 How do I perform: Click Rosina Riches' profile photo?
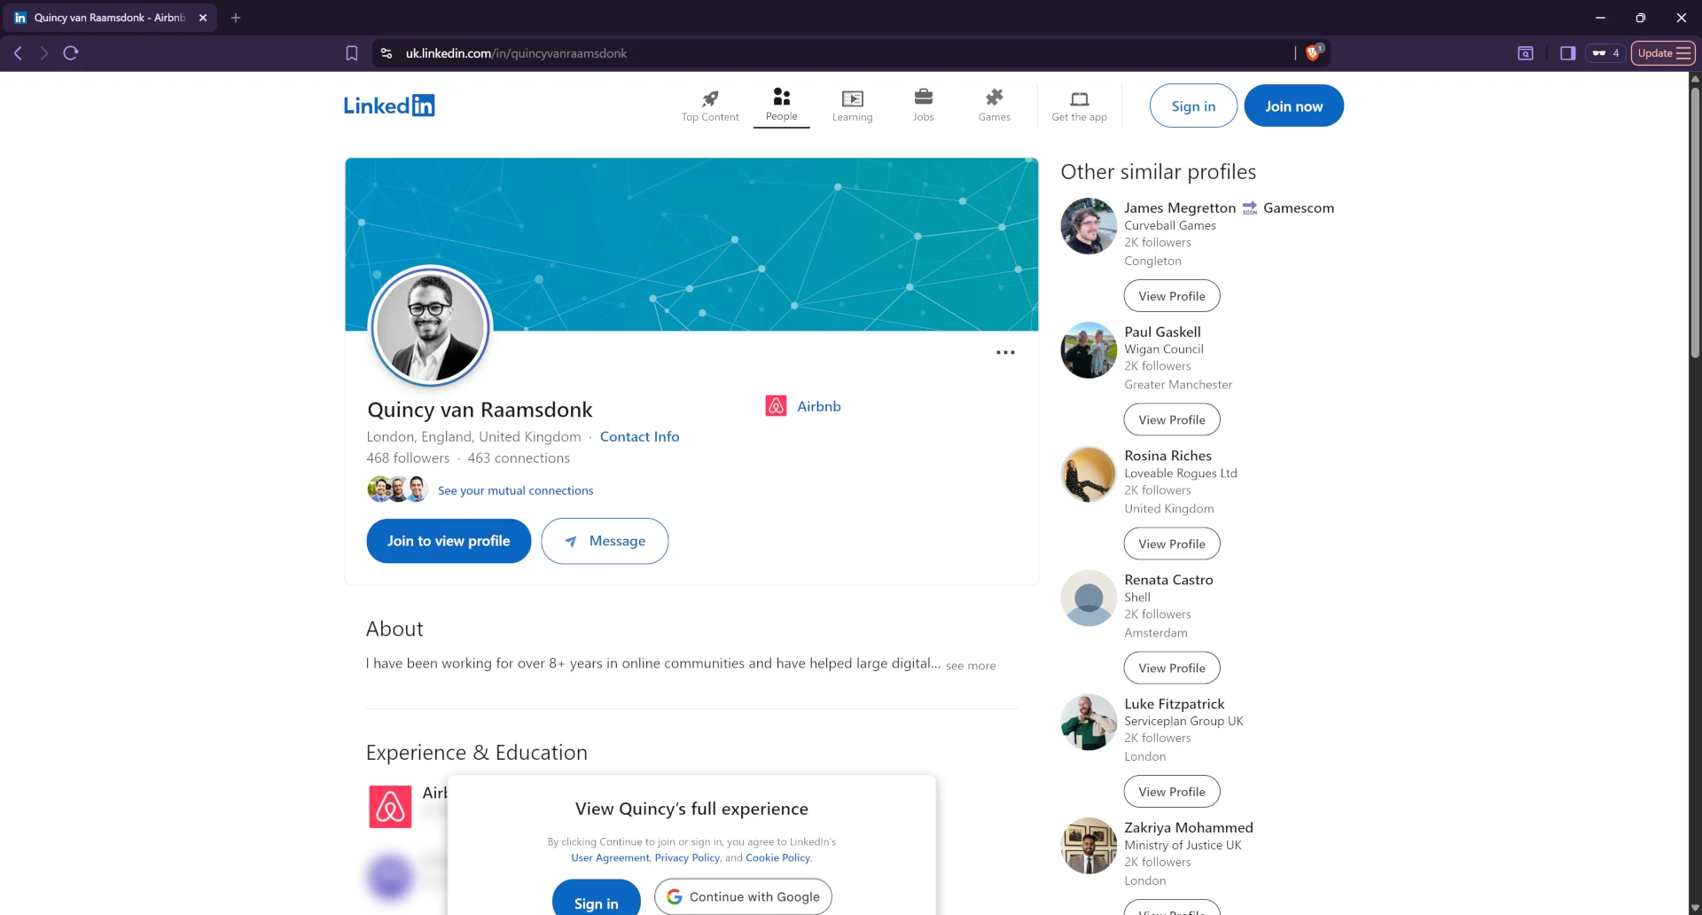coord(1089,474)
